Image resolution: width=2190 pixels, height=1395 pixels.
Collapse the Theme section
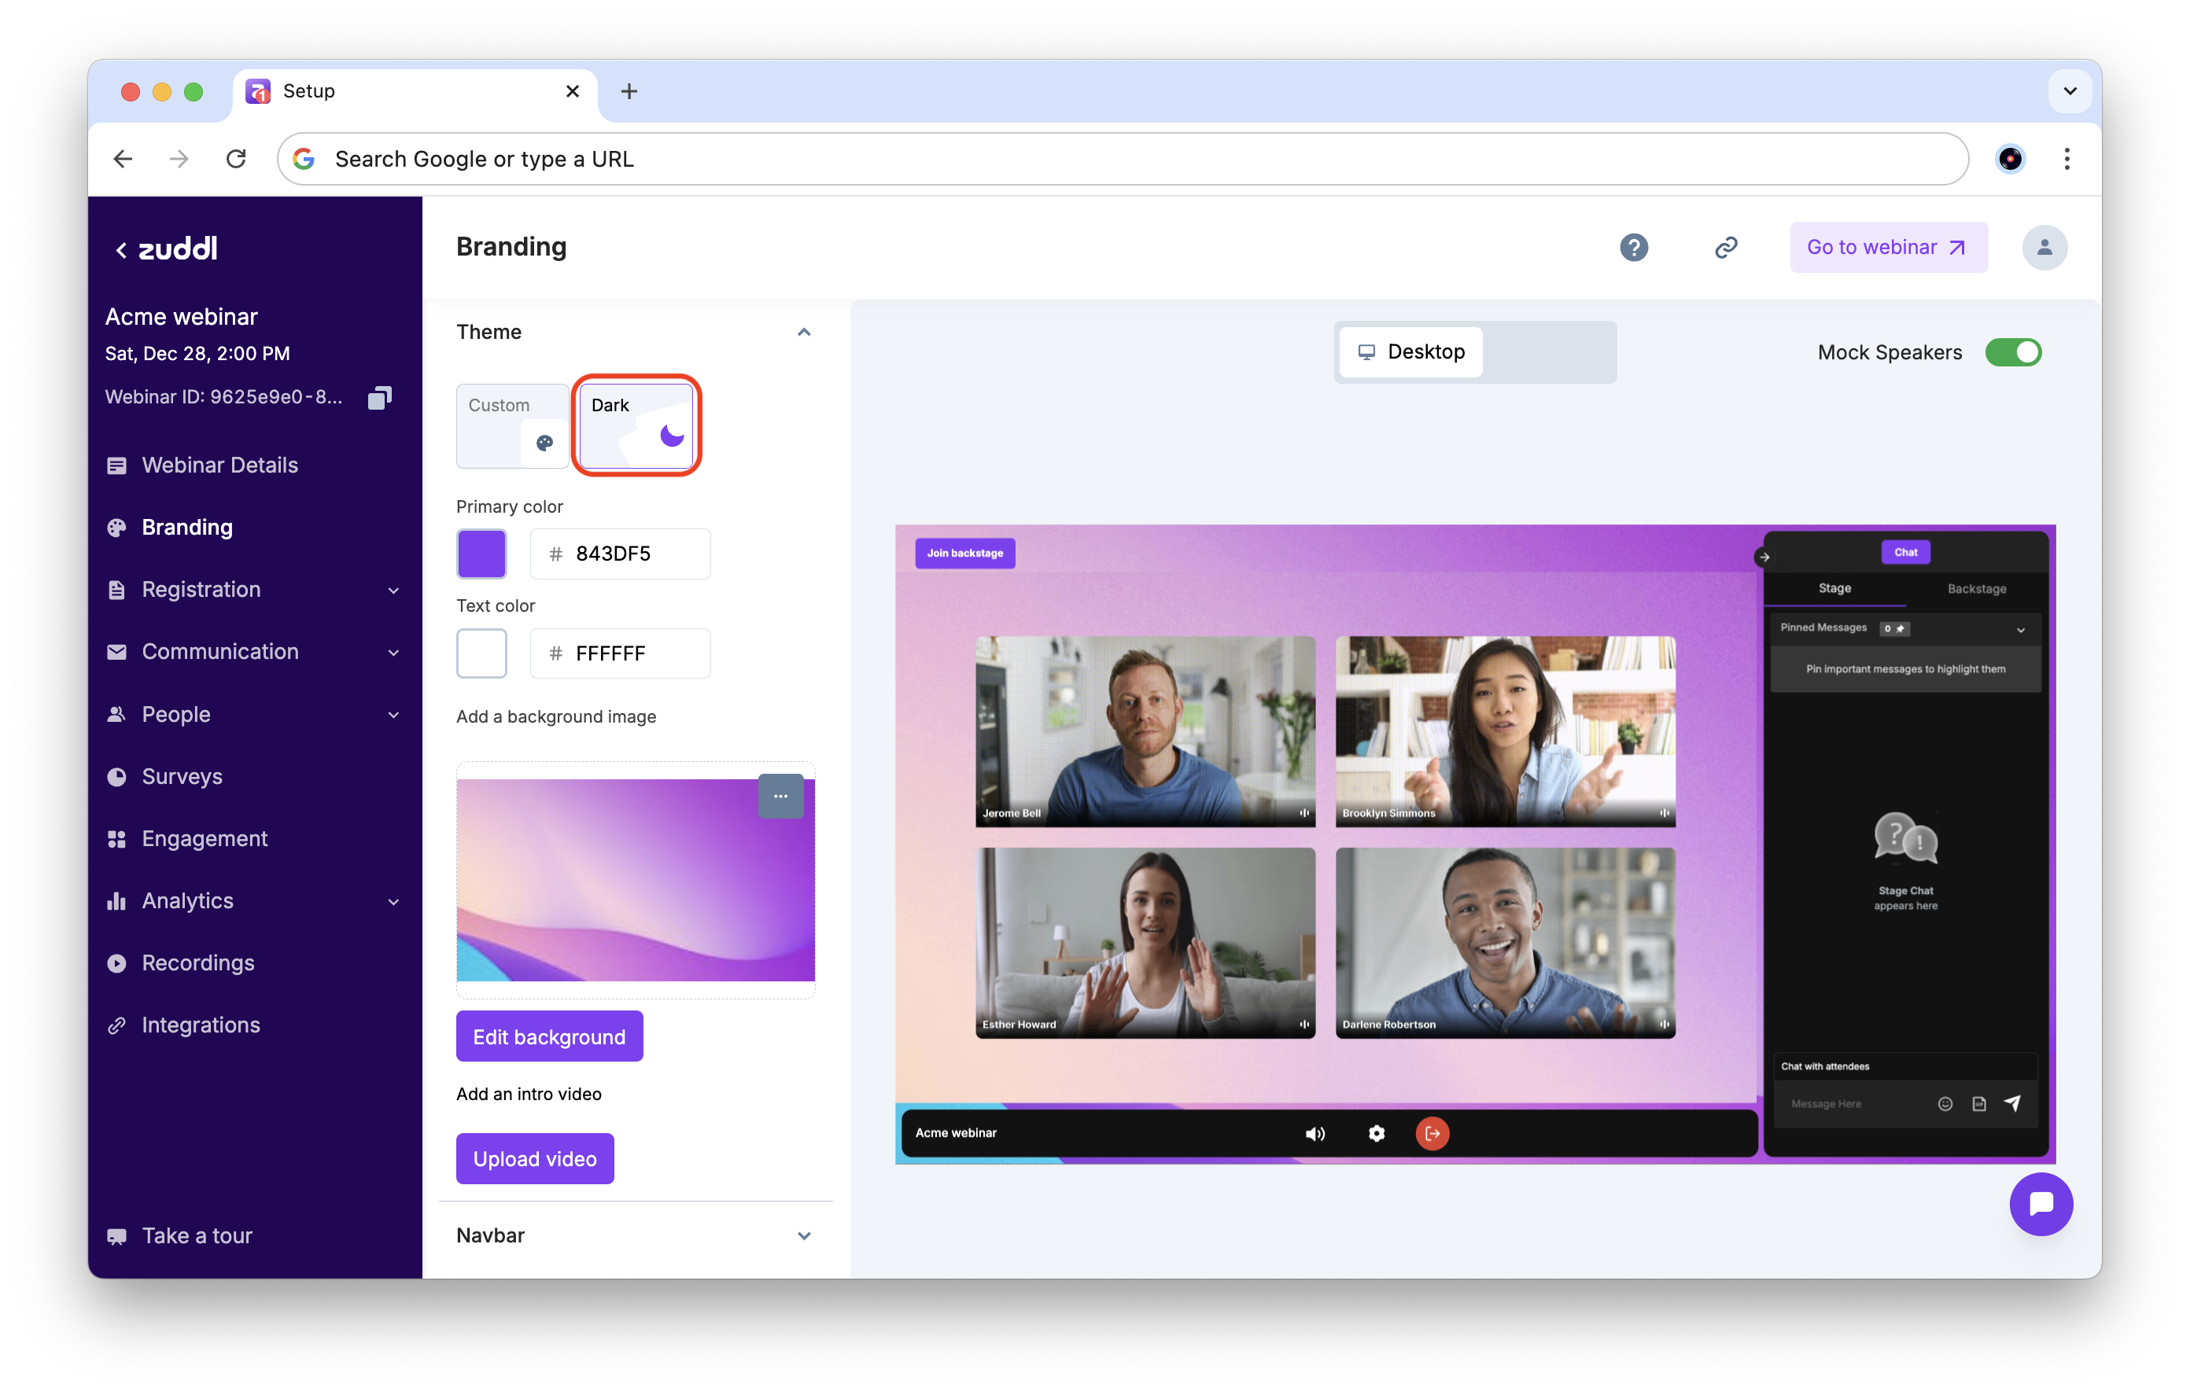tap(803, 332)
